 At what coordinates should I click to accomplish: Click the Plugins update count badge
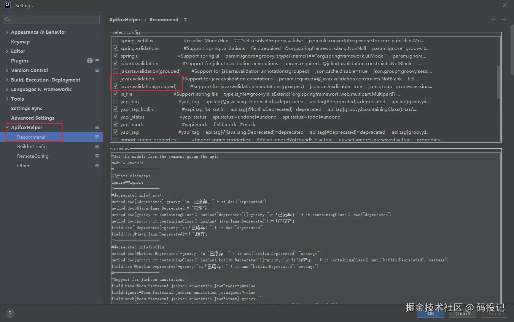tap(90, 61)
